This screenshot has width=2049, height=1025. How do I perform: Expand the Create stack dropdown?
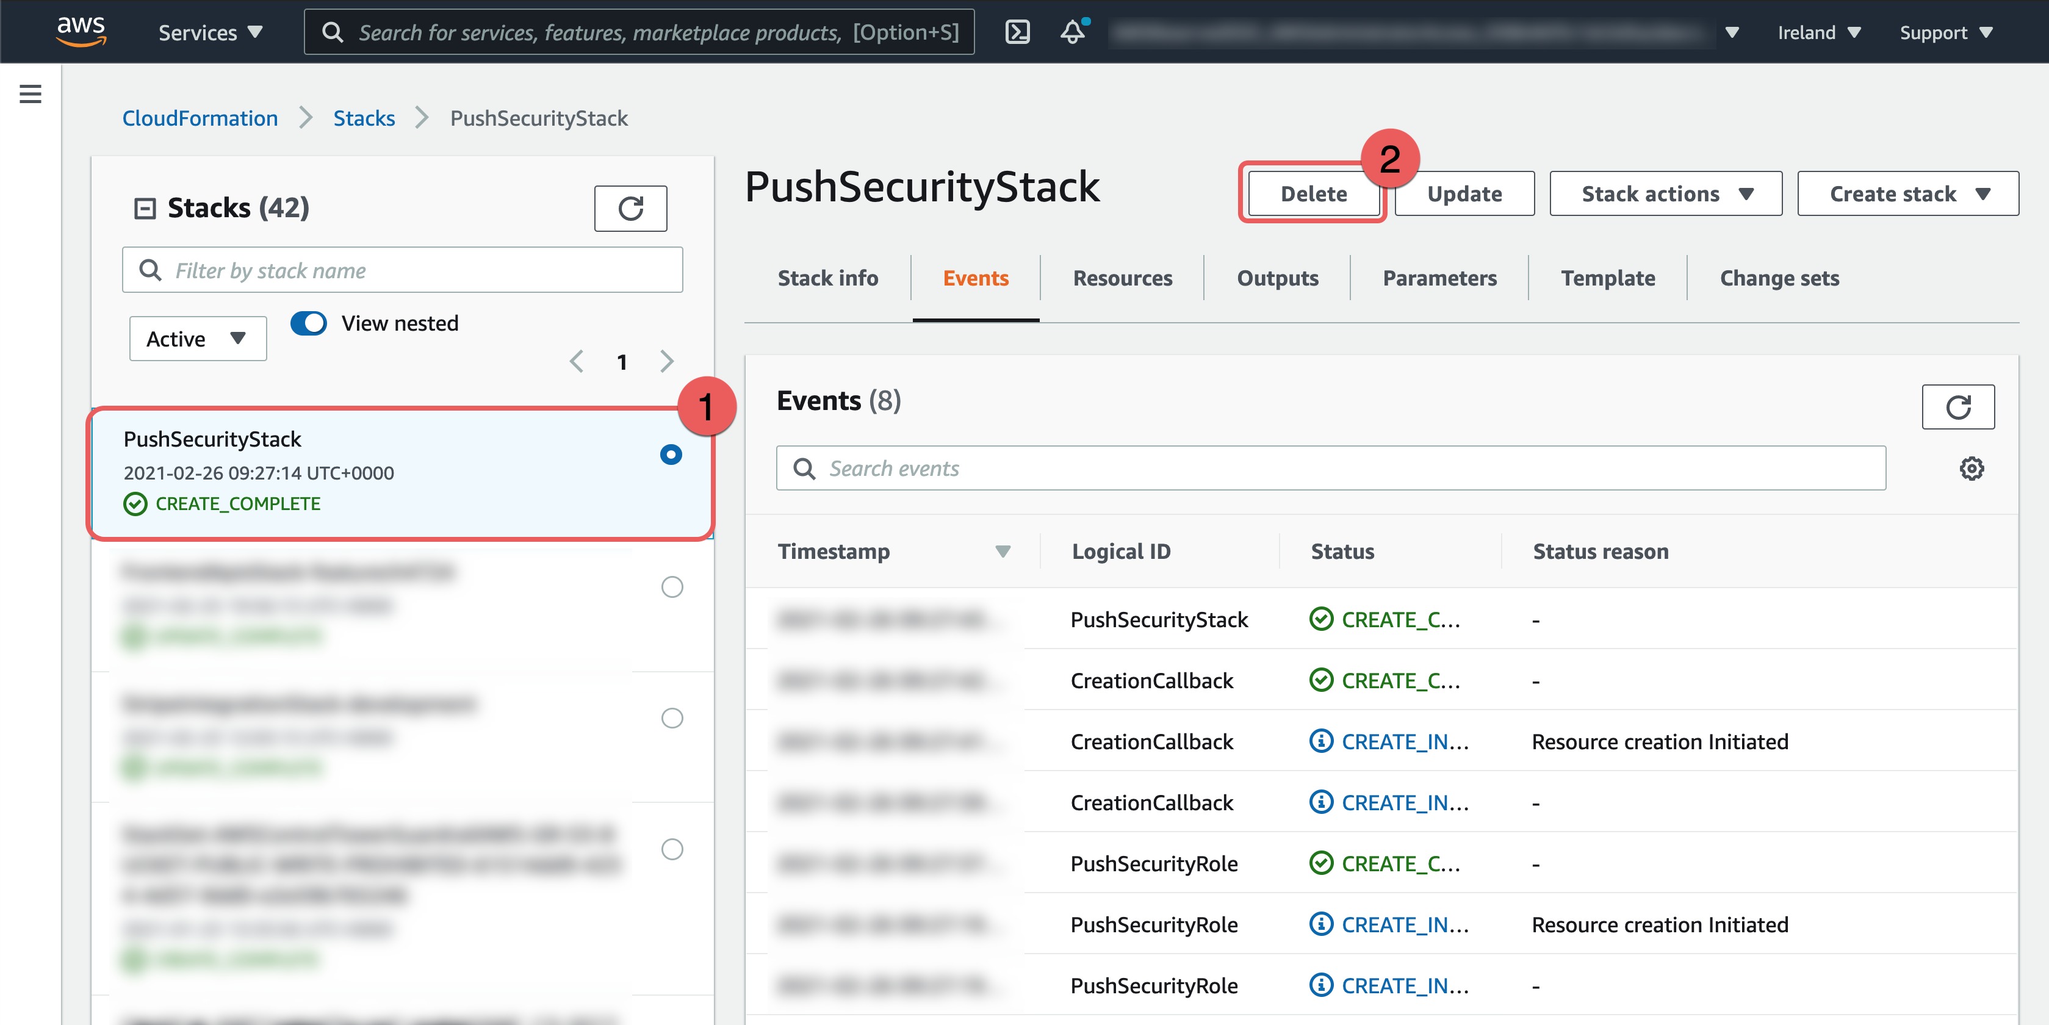point(1907,193)
